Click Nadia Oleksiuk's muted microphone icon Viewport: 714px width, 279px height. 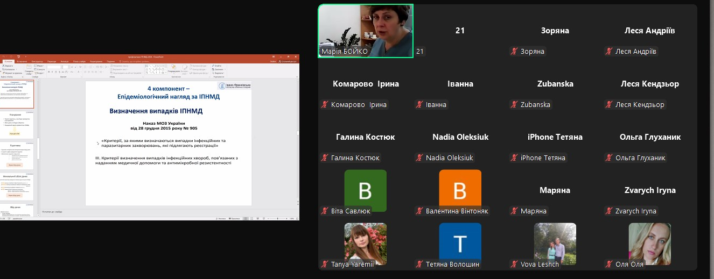419,158
